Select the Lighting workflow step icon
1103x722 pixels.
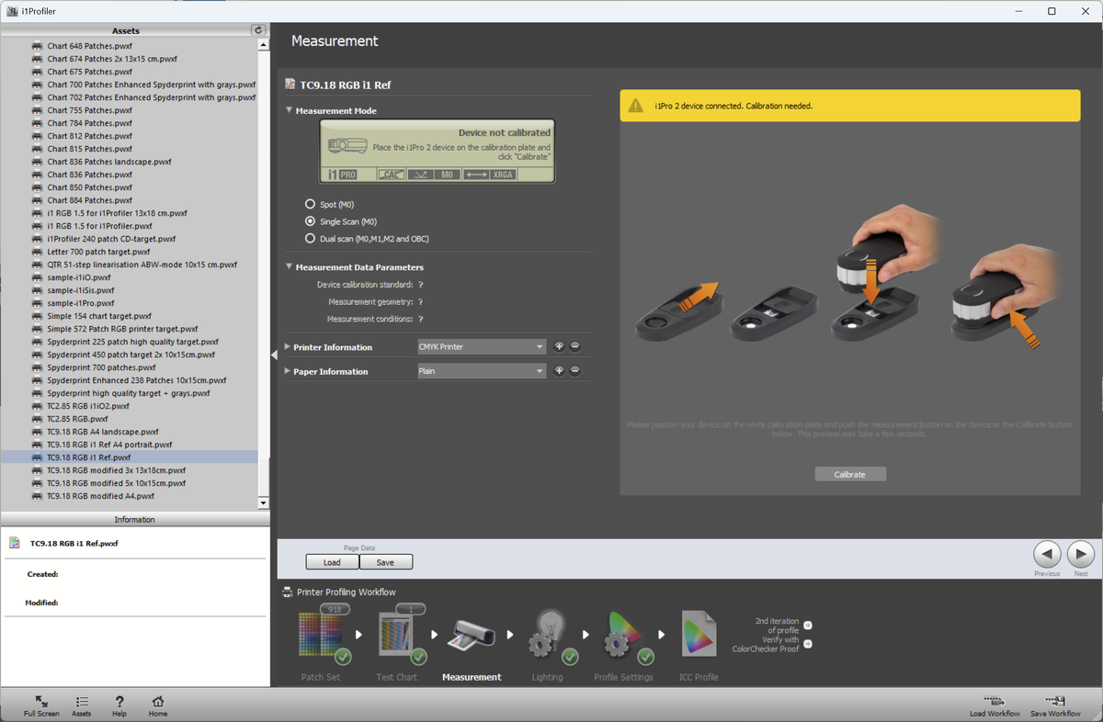pos(549,635)
